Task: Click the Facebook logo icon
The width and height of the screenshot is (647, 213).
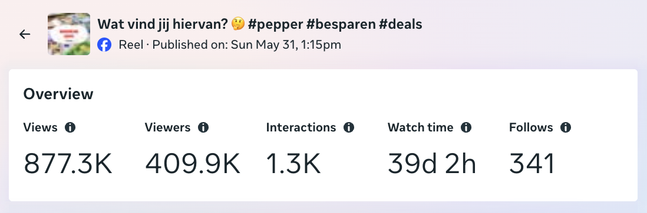Action: tap(104, 45)
